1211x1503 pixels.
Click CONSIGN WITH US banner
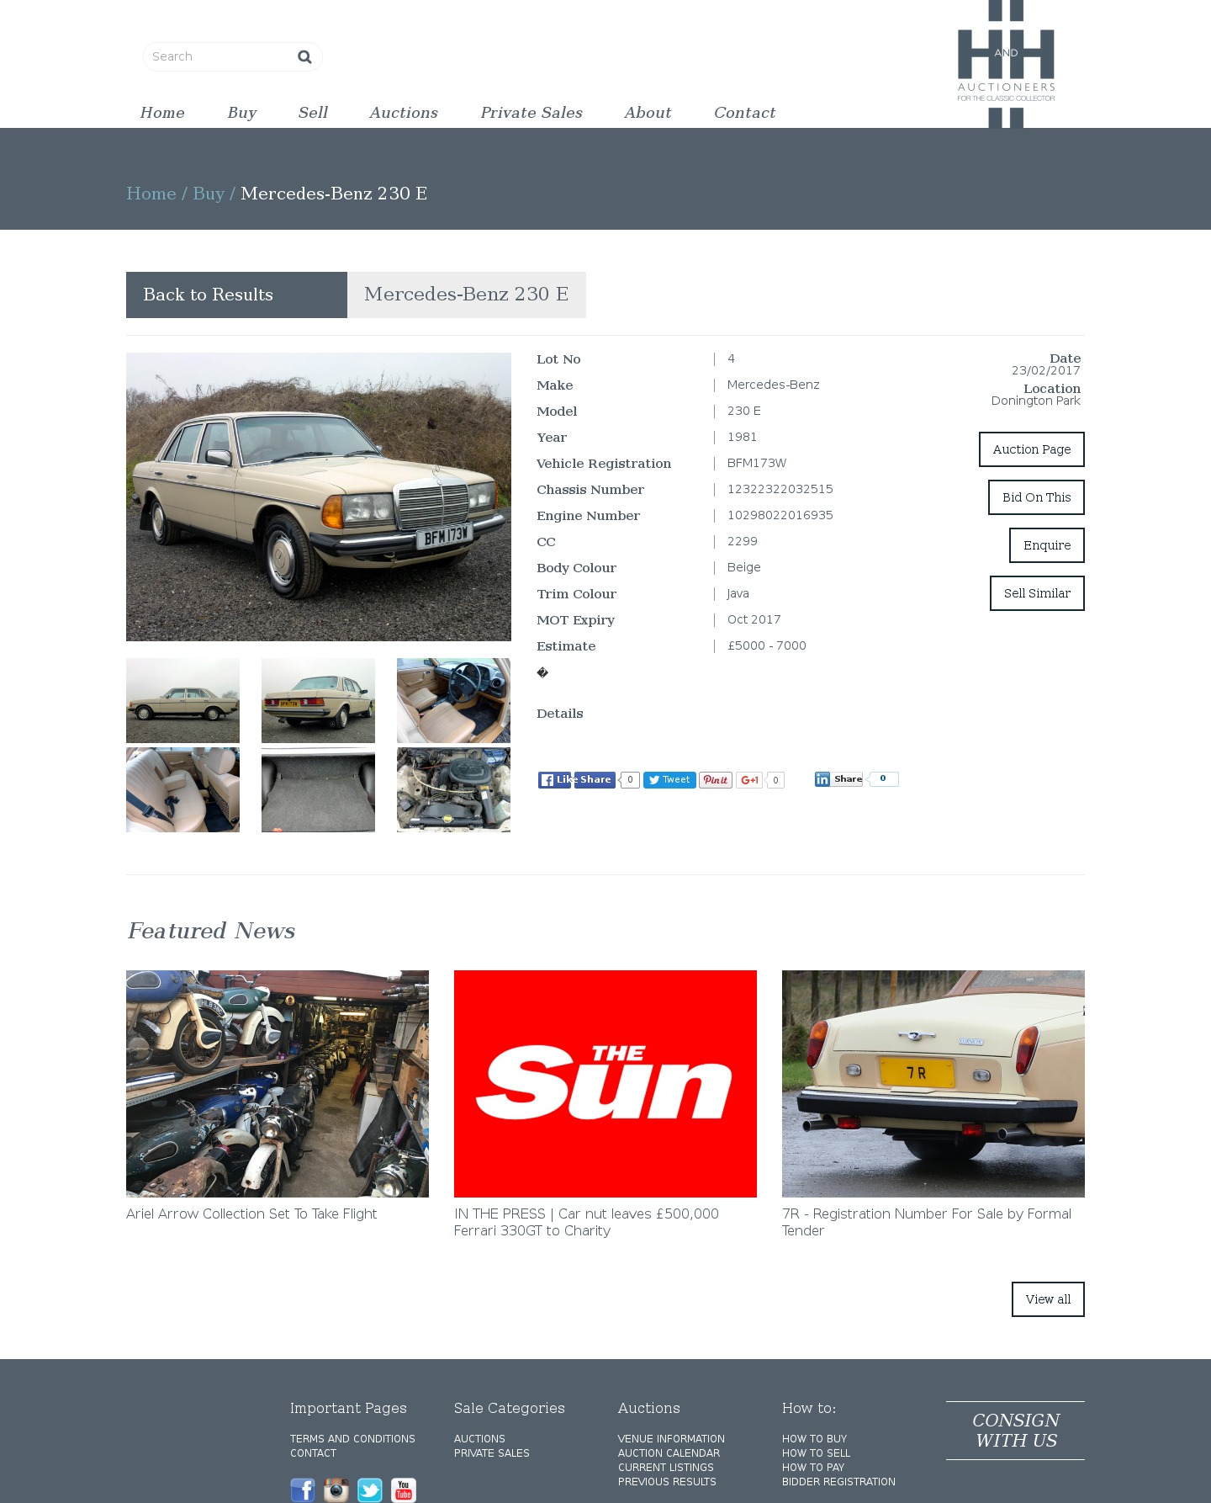(x=1015, y=1431)
